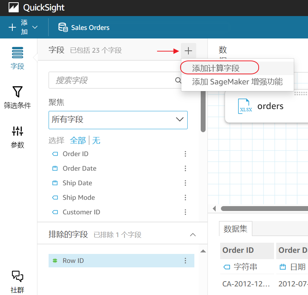This screenshot has width=308, height=295.
Task: Open options menu for Ship Date field
Action: (185, 183)
